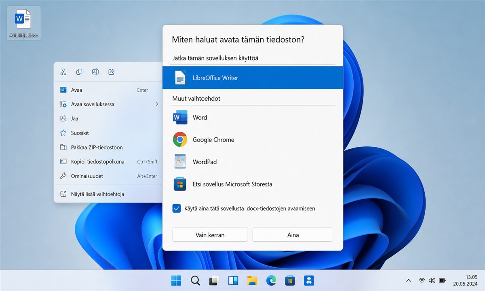The image size is (485, 291).
Task: Click the star icon beside Suosikit
Action: click(x=63, y=133)
